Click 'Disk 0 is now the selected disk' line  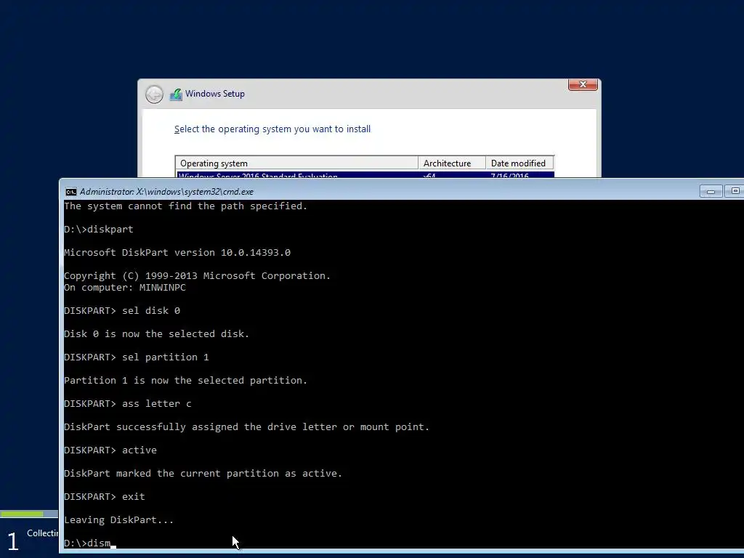pos(157,334)
